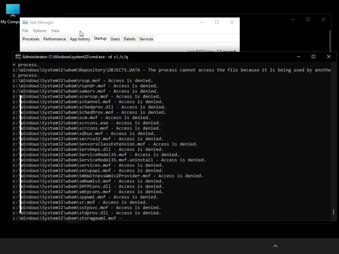The width and height of the screenshot is (339, 254).
Task: Click the scrcons.mof output line
Action: pyautogui.click(x=87, y=128)
